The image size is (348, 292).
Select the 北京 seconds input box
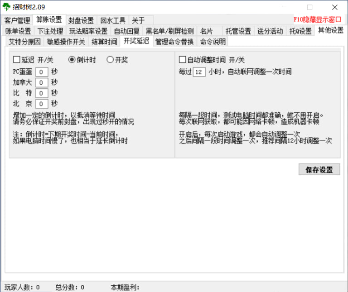(x=42, y=104)
